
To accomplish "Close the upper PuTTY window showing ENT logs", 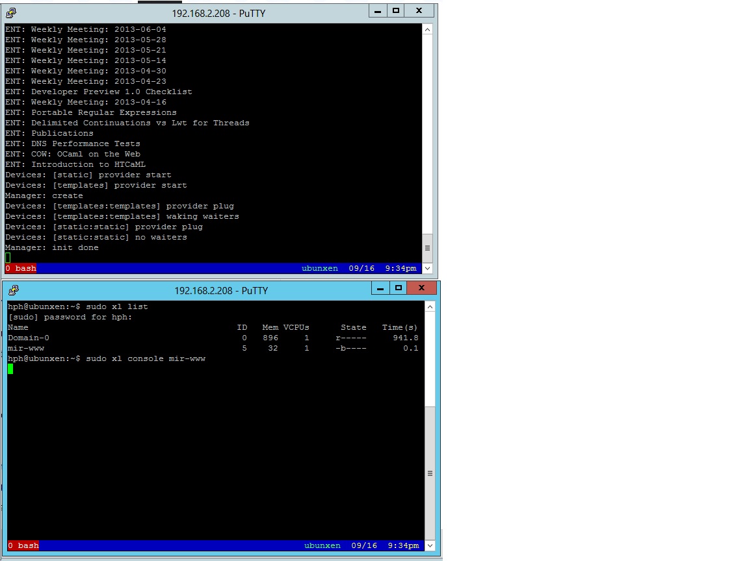I will 419,11.
